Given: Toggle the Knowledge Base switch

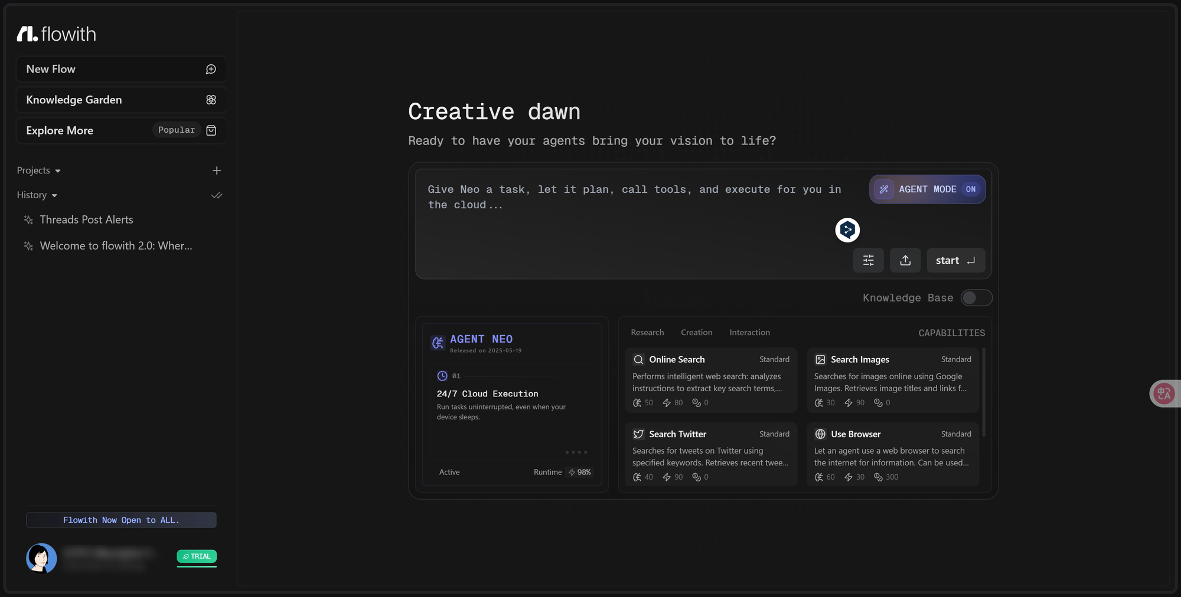Looking at the screenshot, I should [x=976, y=298].
